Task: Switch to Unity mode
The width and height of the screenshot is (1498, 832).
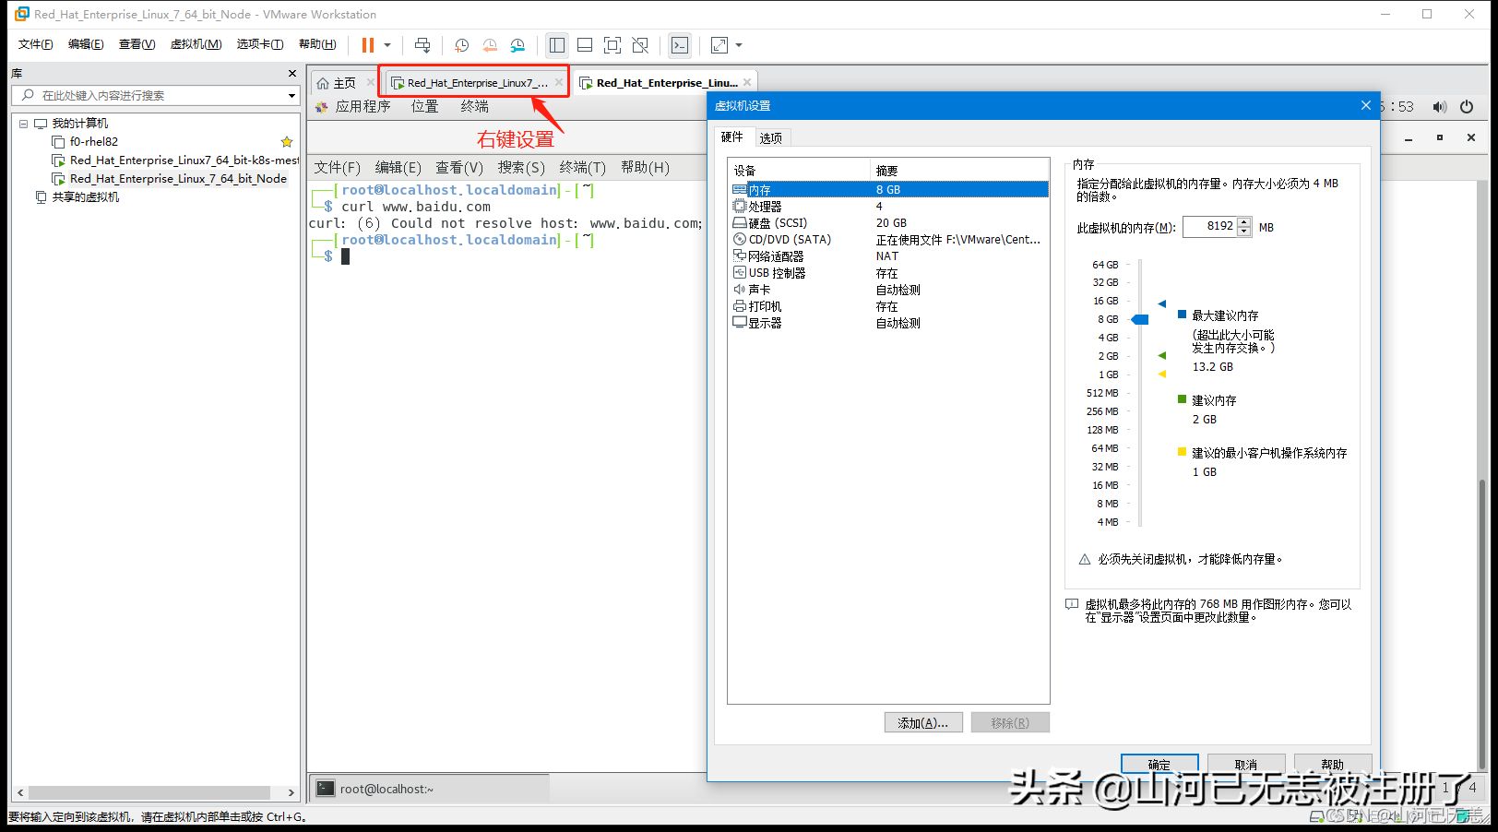Action: 640,44
